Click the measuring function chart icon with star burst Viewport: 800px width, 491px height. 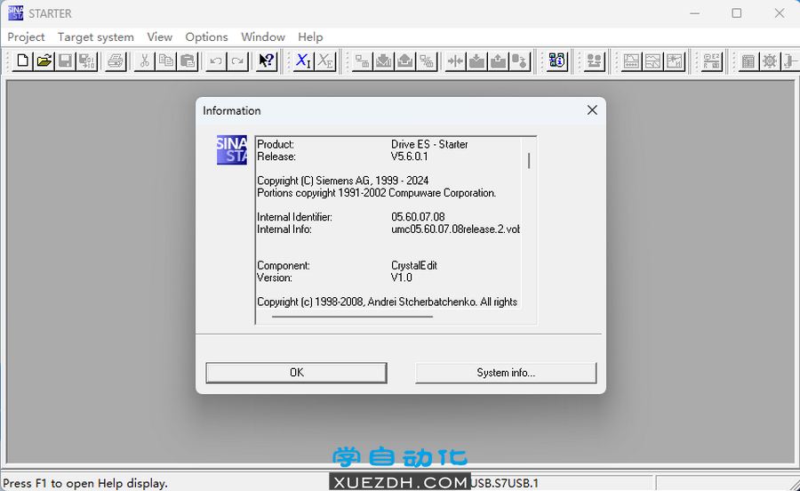coord(674,61)
